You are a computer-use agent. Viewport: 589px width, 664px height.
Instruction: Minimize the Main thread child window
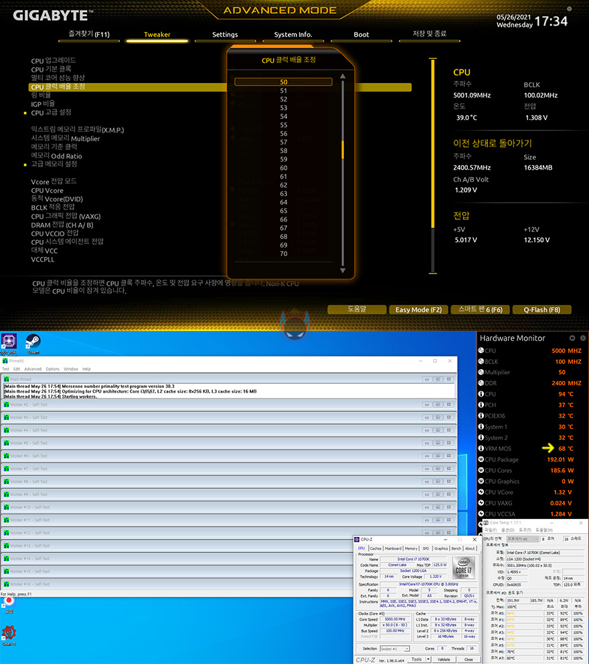[x=427, y=379]
